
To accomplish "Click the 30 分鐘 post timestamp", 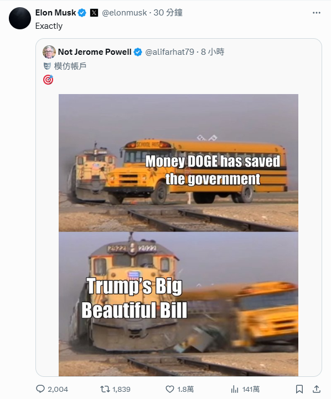I will coord(168,13).
